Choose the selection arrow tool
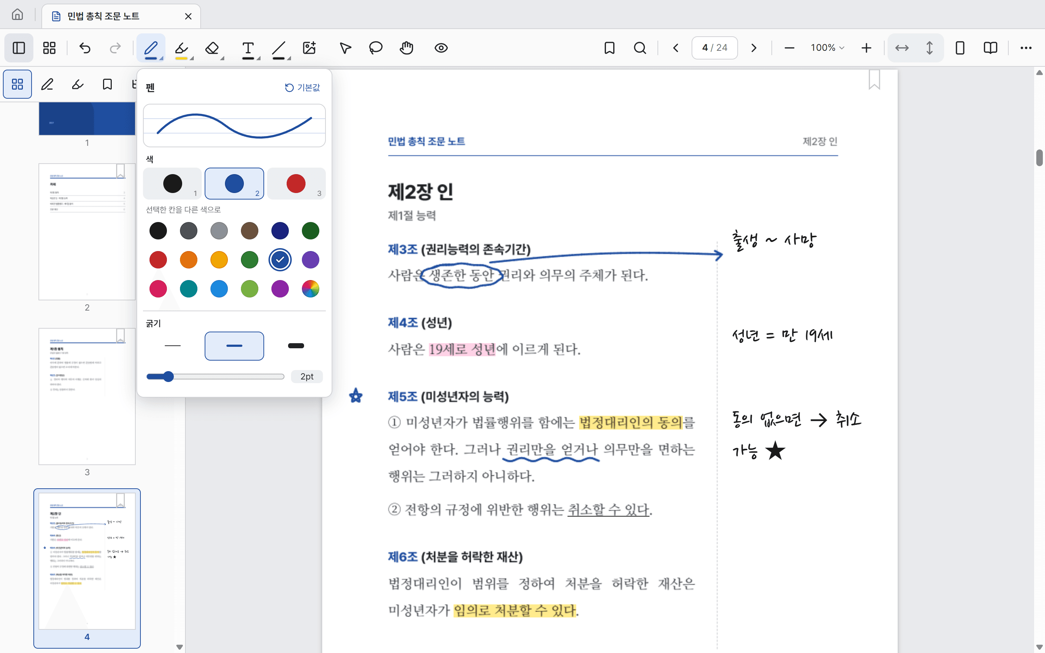The image size is (1045, 653). click(345, 48)
